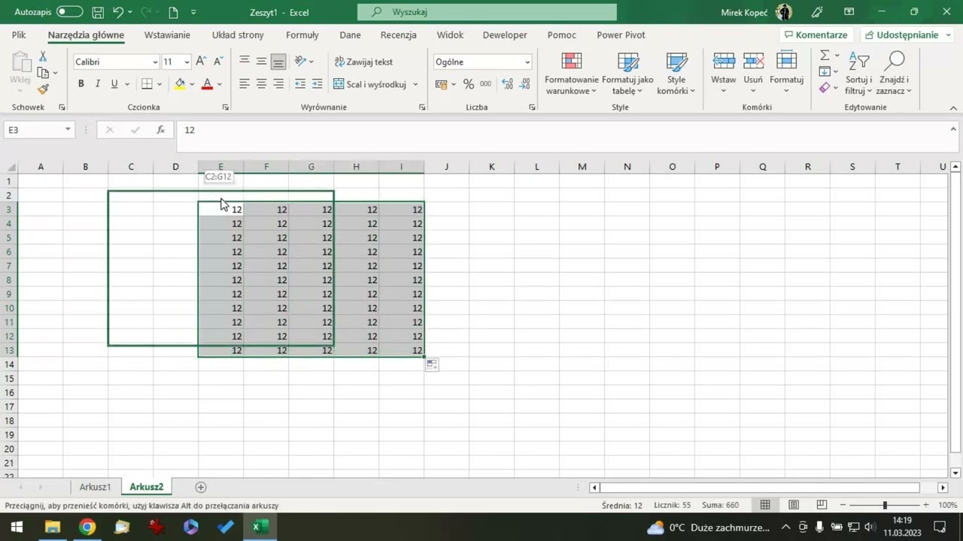This screenshot has height=541, width=963.
Task: Click the Komentarze button
Action: [816, 35]
